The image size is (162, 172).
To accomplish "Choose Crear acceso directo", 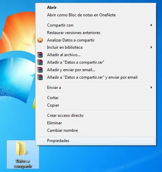I will [x=96, y=115].
